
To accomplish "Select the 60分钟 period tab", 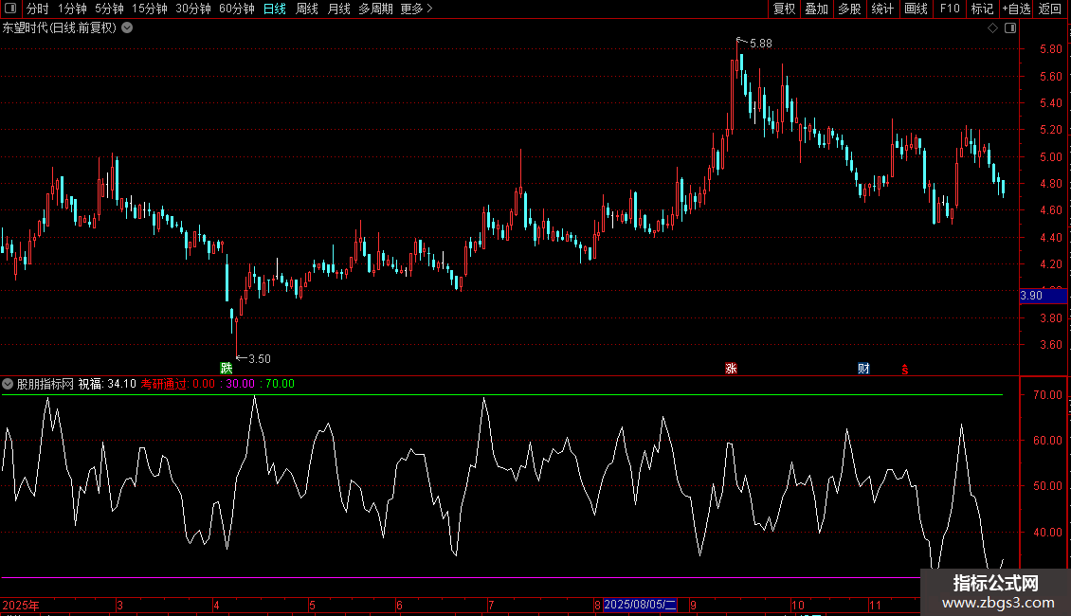I will 236,9.
